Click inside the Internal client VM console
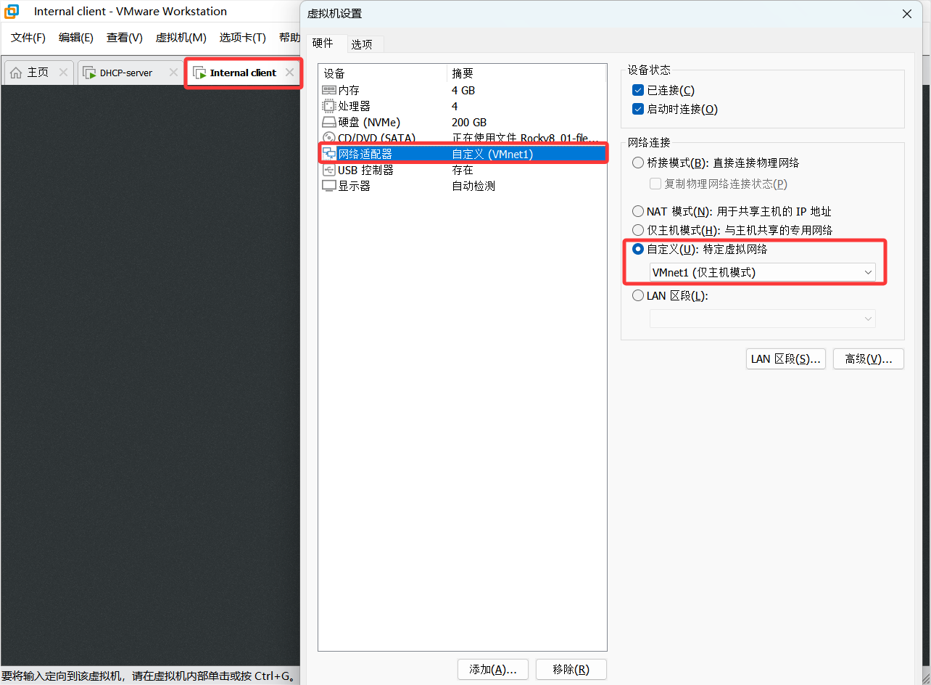Screen dimensions: 931x685 150,376
